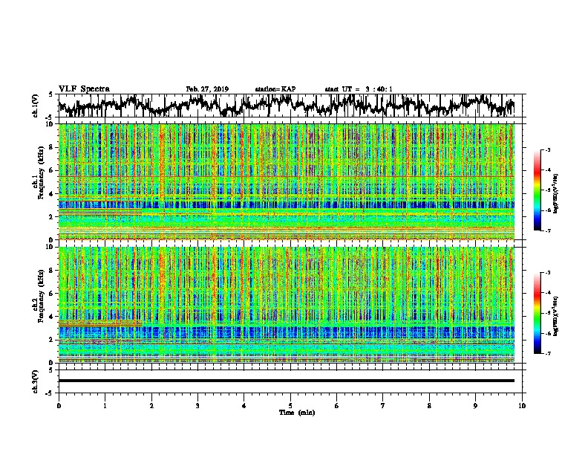
Task: Click the "6" frequency tick of ch.1 spectrogram
Action: pyautogui.click(x=52, y=170)
